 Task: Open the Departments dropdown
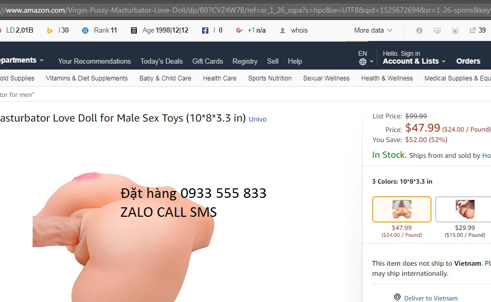click(x=21, y=60)
